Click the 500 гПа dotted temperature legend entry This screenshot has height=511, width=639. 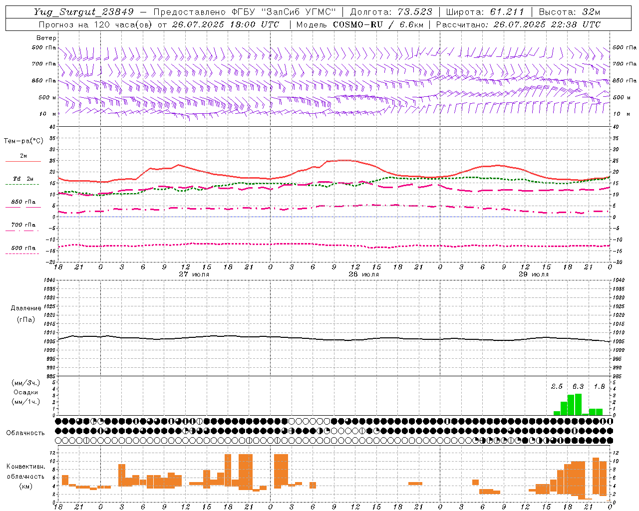[23, 248]
